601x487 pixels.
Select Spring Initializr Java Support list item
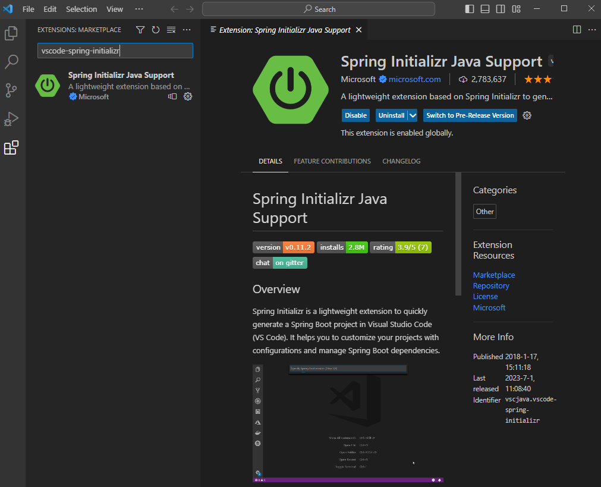tap(114, 86)
